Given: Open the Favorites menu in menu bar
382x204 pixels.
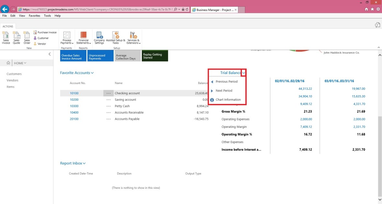Looking at the screenshot, I should click(x=34, y=15).
